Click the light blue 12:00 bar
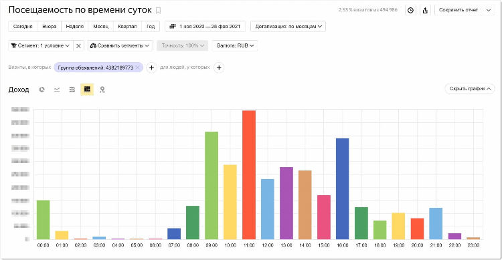This screenshot has width=502, height=260. (x=268, y=209)
